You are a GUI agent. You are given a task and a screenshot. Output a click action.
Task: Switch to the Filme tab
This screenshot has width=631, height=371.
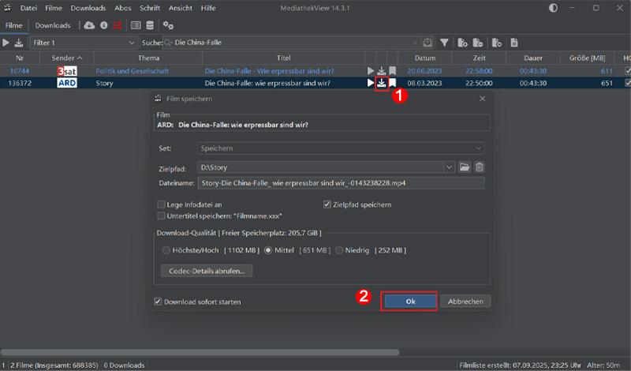[x=13, y=25]
